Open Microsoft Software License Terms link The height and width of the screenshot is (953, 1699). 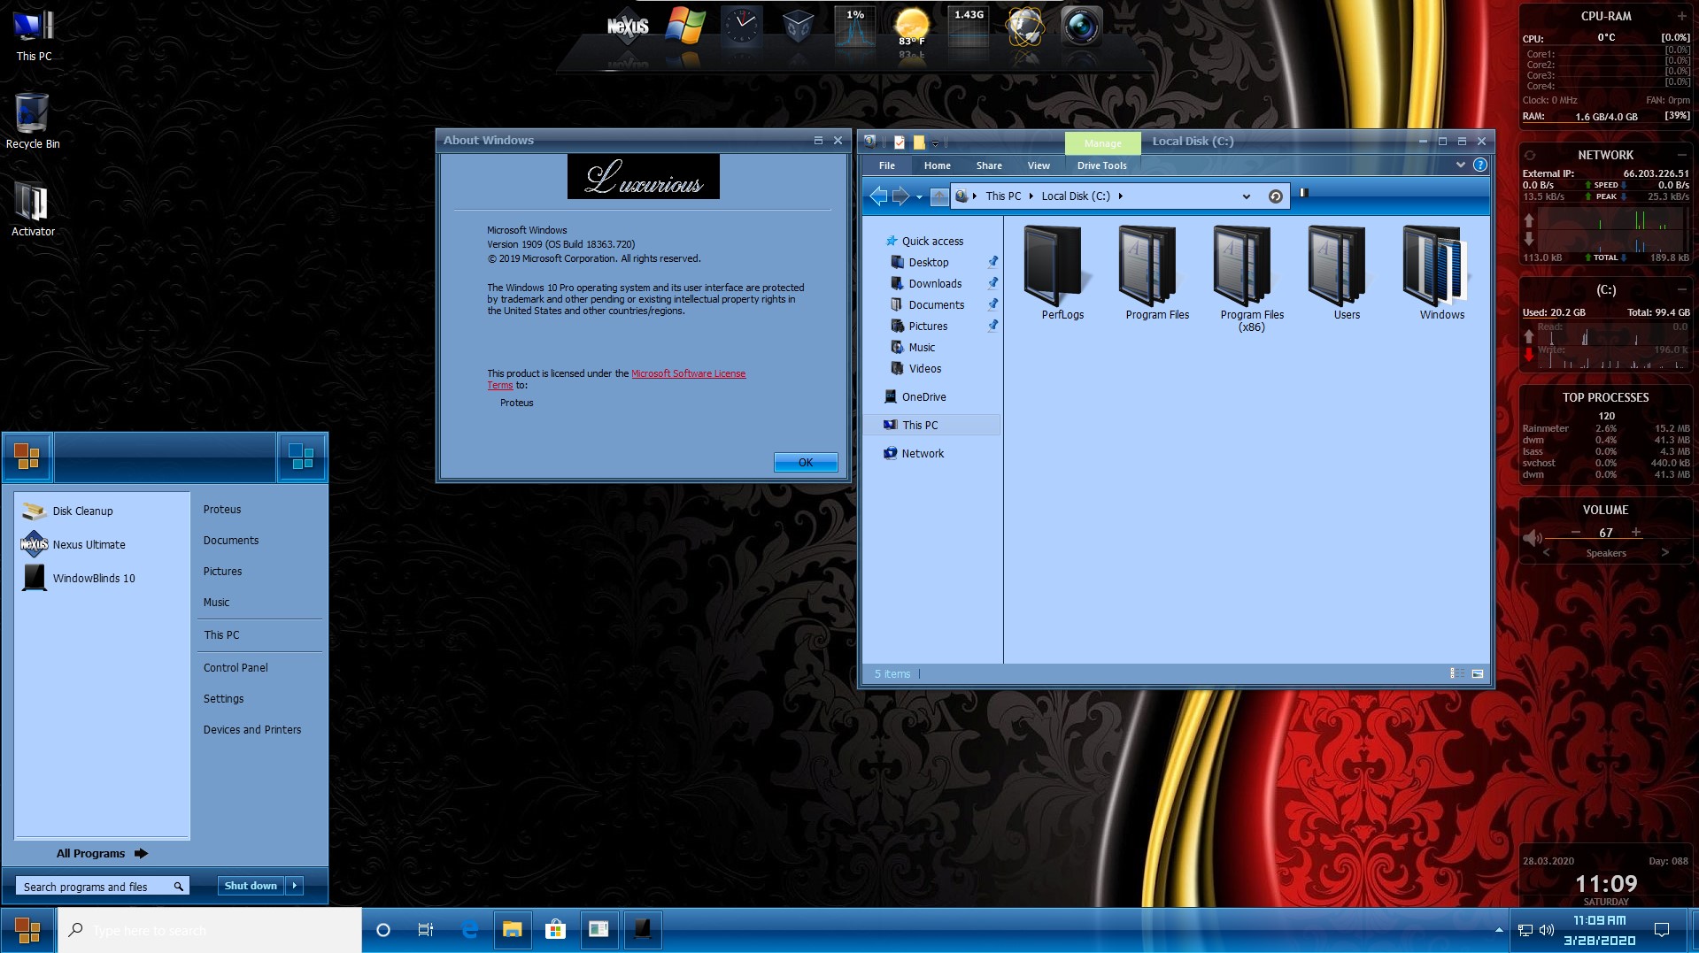(x=688, y=373)
